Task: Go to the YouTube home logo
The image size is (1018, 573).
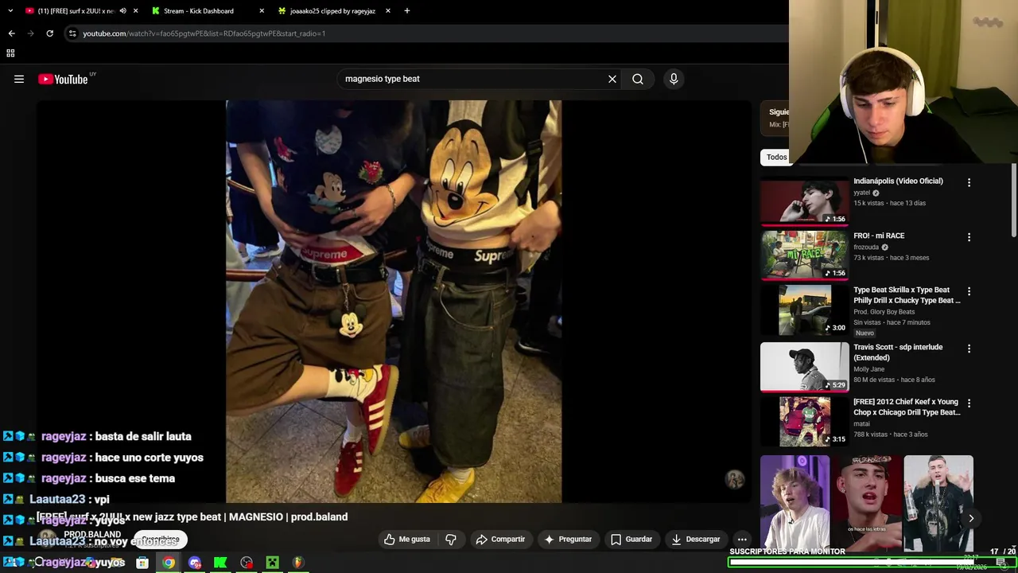Action: [x=64, y=79]
